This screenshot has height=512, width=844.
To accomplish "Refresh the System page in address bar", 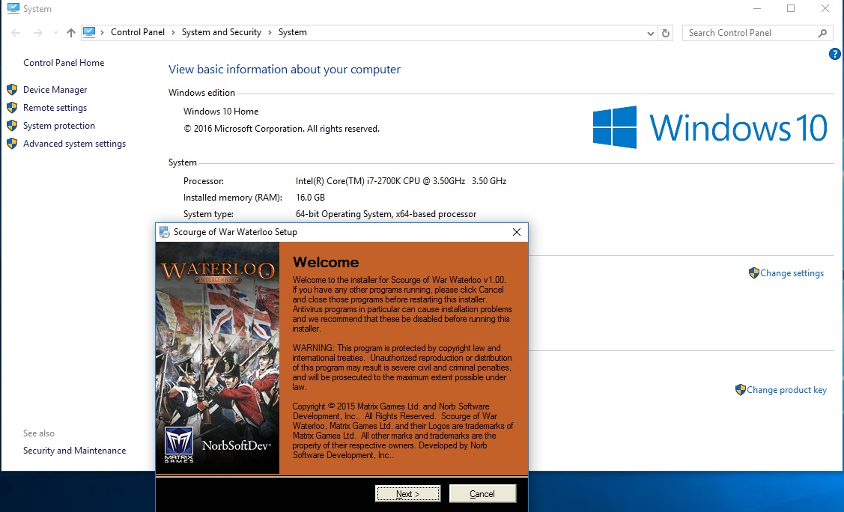I will [666, 33].
